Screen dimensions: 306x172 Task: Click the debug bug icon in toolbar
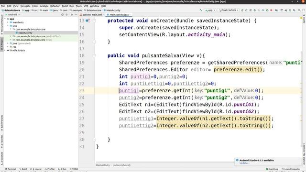click(x=255, y=10)
